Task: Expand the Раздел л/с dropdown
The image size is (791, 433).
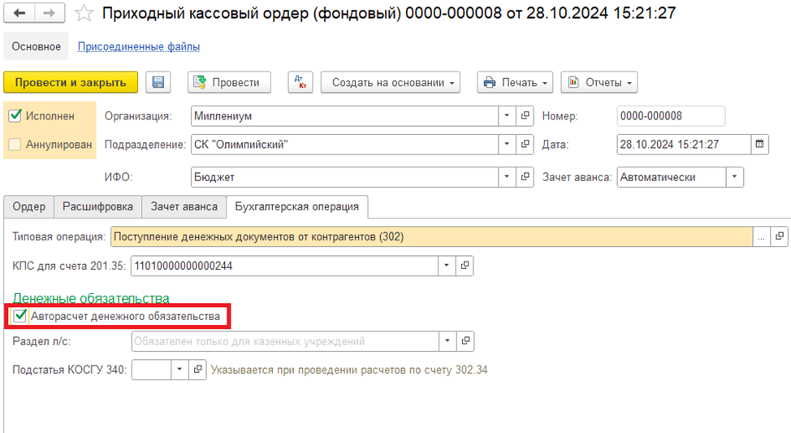Action: (x=447, y=341)
